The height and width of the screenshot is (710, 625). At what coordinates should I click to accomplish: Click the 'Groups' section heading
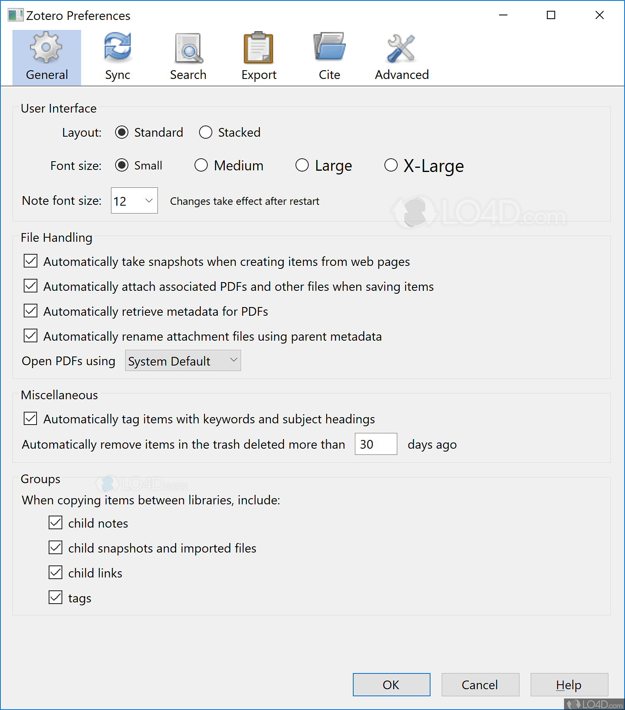pos(40,479)
